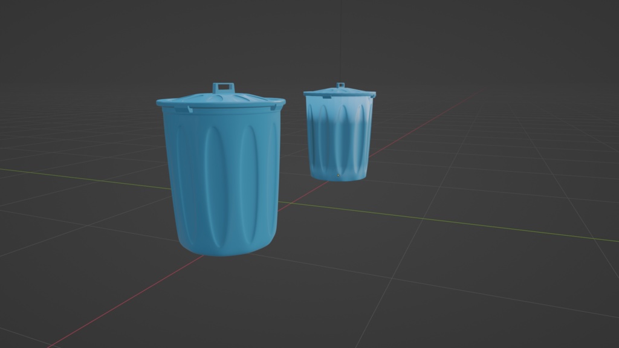Click the handle atop the small lid
The height and width of the screenshot is (348, 619).
[340, 83]
